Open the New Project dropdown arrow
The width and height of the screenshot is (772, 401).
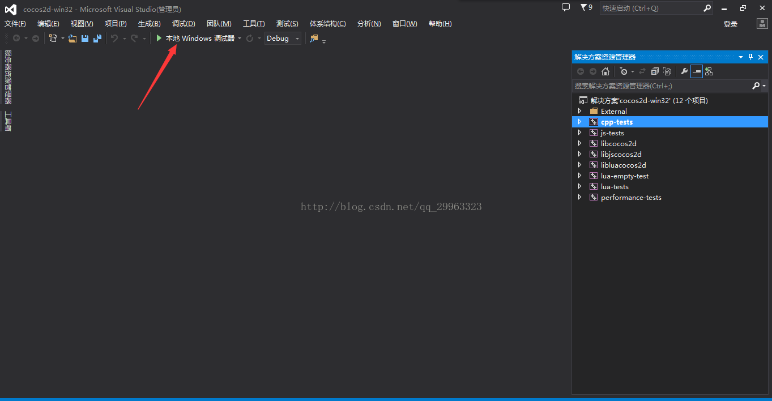tap(63, 39)
